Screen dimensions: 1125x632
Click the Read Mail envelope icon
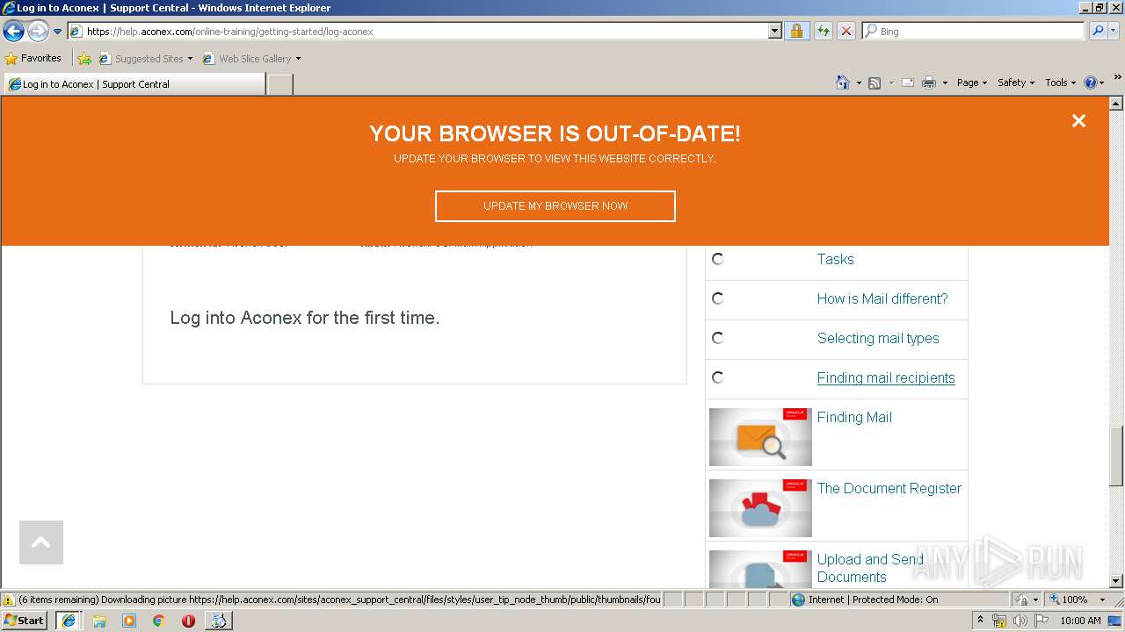pos(908,83)
